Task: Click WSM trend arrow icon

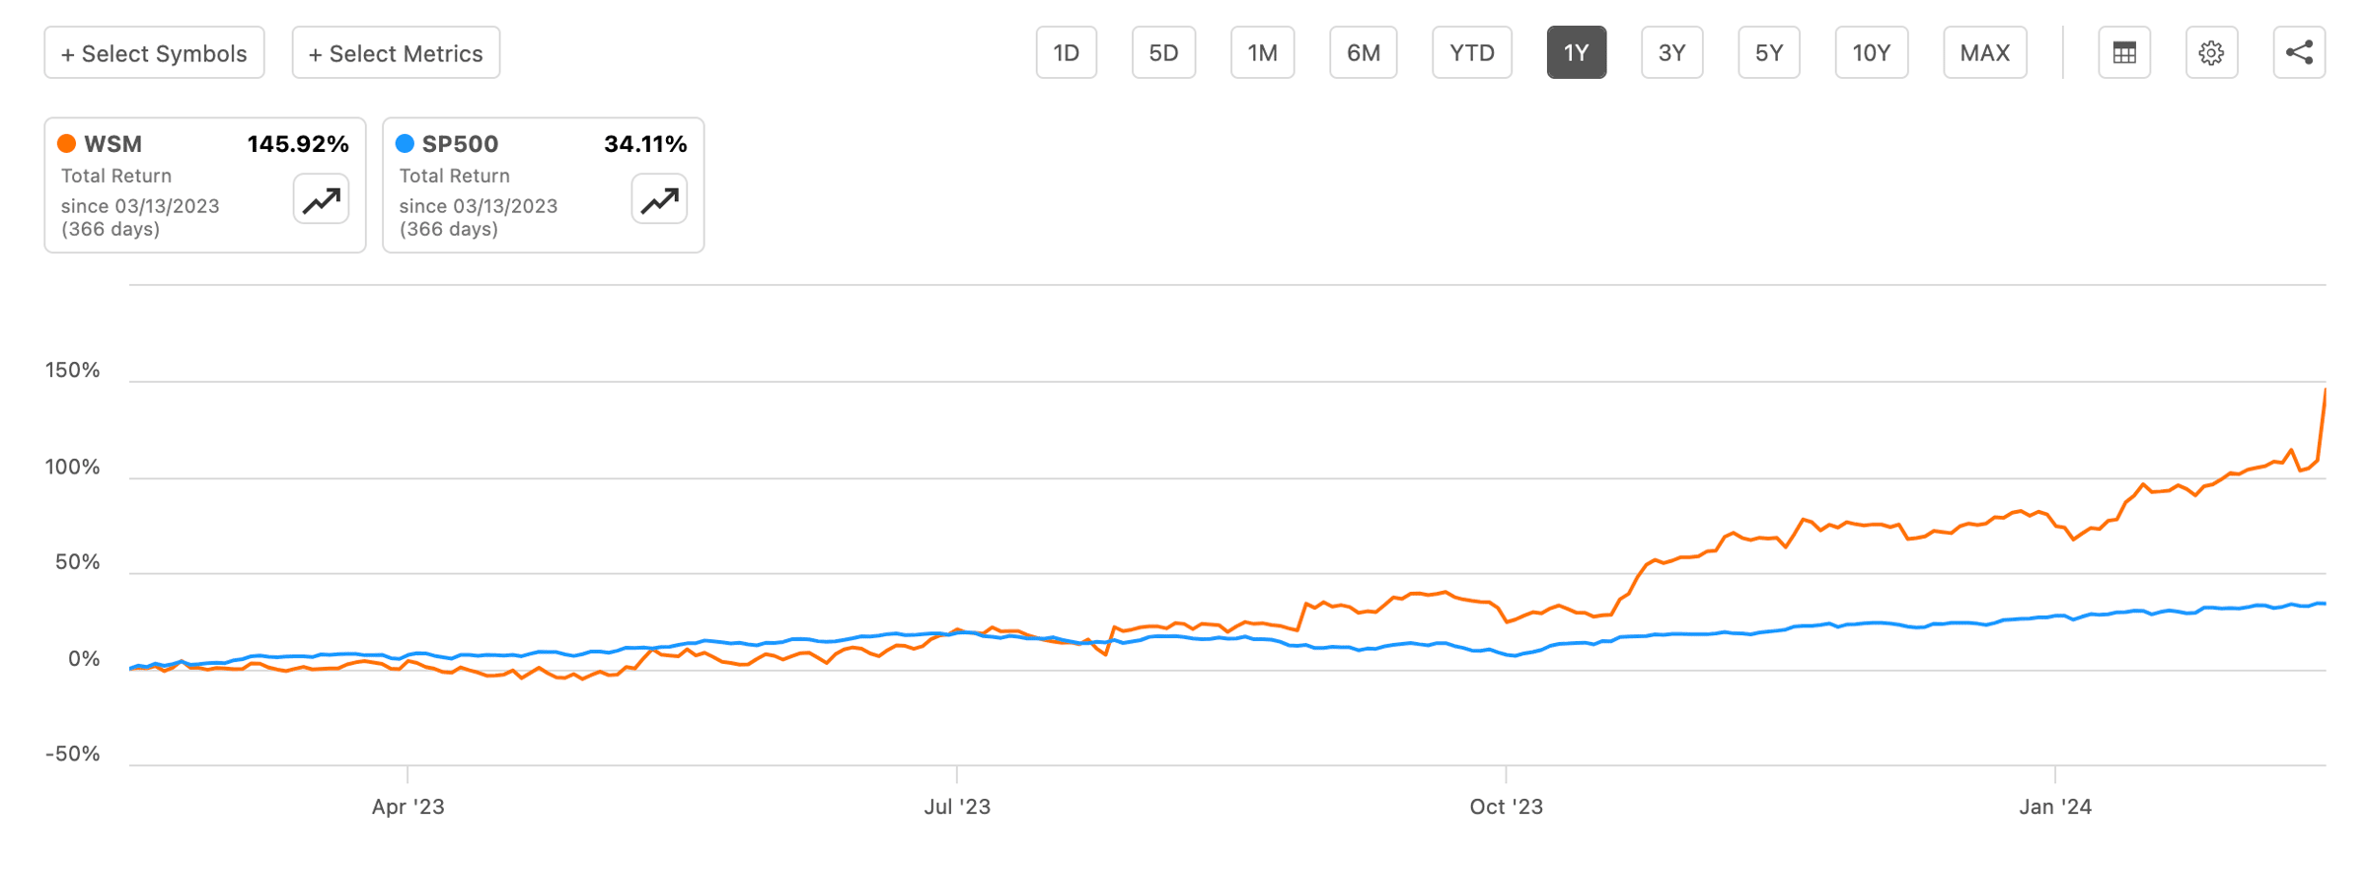Action: click(x=322, y=200)
